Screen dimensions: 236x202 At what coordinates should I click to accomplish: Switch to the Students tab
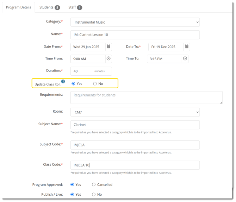[x=49, y=7]
